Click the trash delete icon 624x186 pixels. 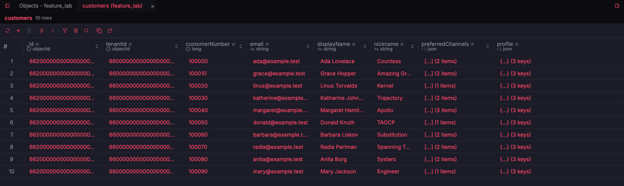(x=29, y=31)
